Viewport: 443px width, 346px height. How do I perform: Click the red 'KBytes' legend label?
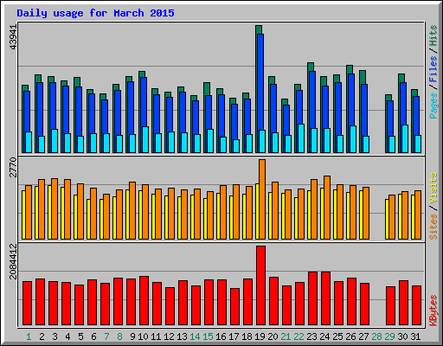[x=433, y=311]
